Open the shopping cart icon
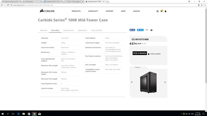This screenshot has width=207, height=116. pos(161,11)
